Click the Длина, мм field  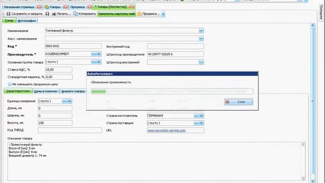pos(55,108)
